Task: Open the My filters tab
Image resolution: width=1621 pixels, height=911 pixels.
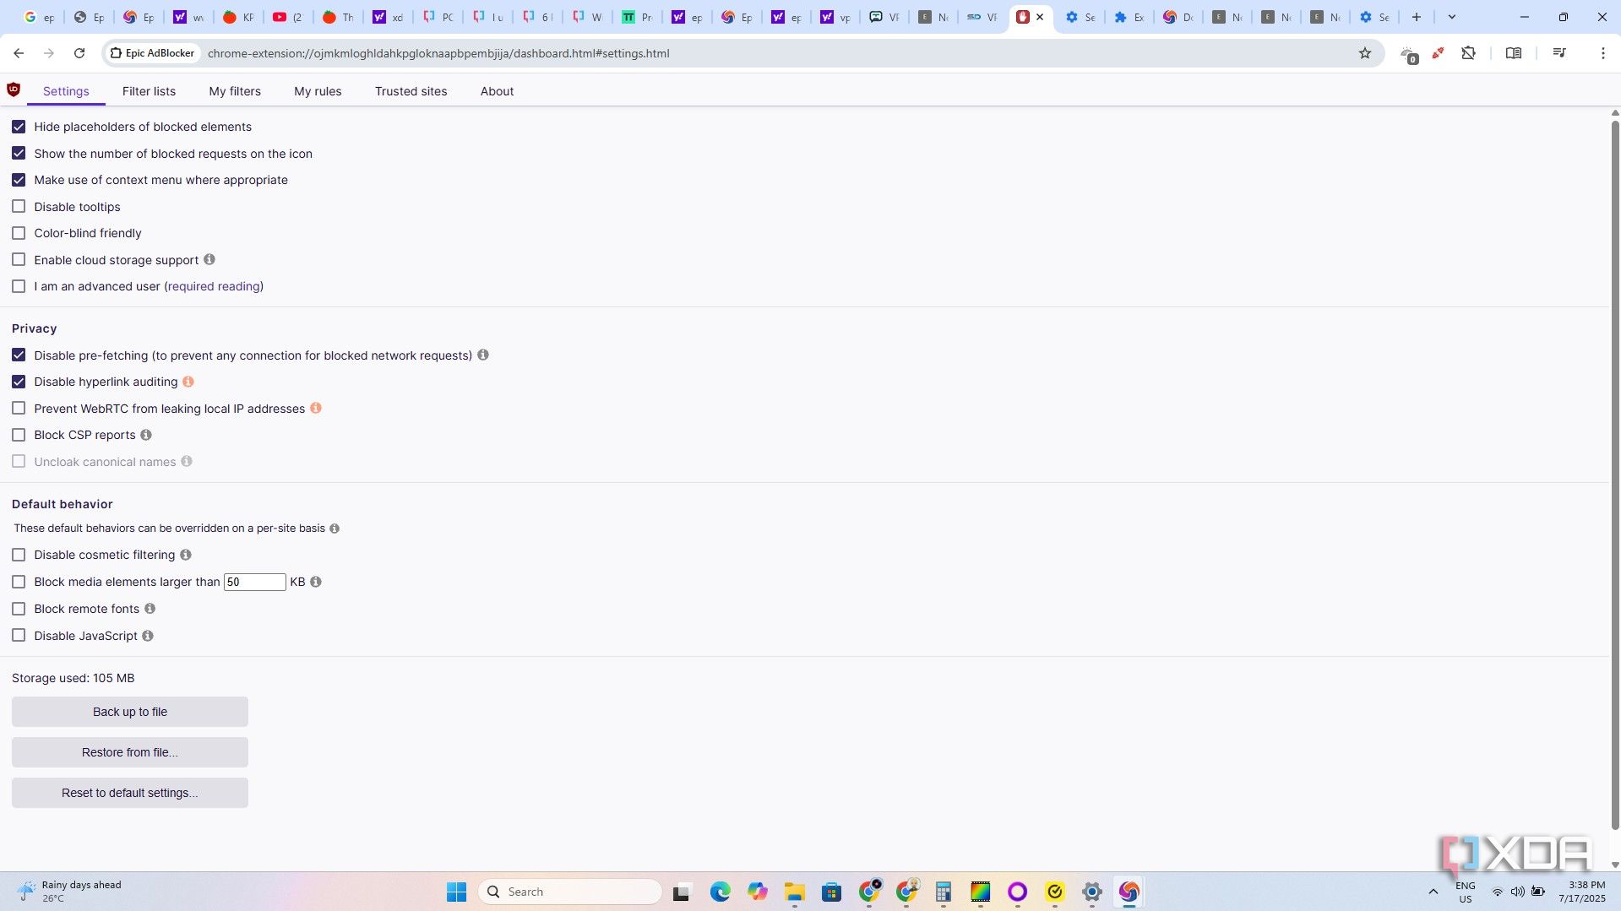Action: [235, 91]
